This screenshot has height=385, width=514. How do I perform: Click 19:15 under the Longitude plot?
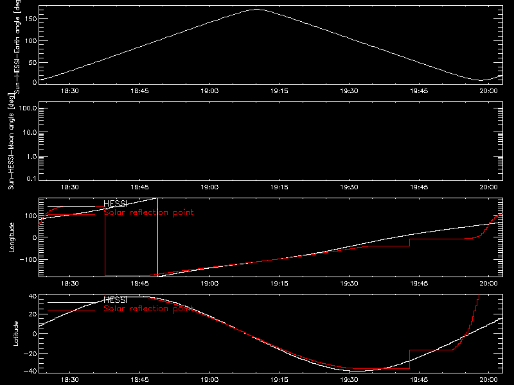pos(279,284)
